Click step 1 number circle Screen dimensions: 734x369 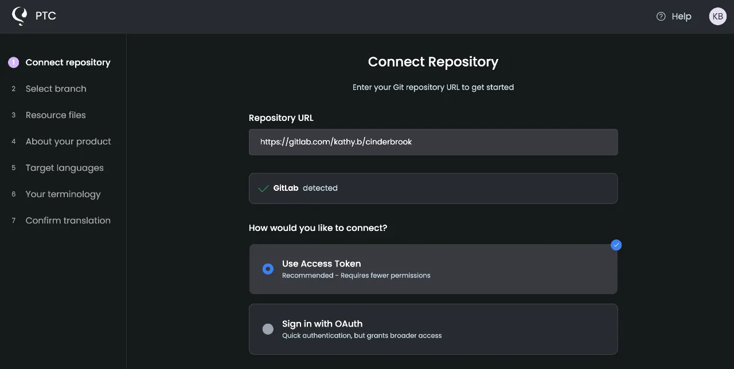(x=13, y=62)
